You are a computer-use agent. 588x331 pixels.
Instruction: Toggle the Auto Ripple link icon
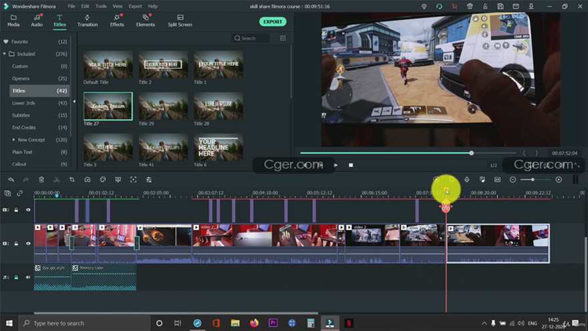point(19,193)
